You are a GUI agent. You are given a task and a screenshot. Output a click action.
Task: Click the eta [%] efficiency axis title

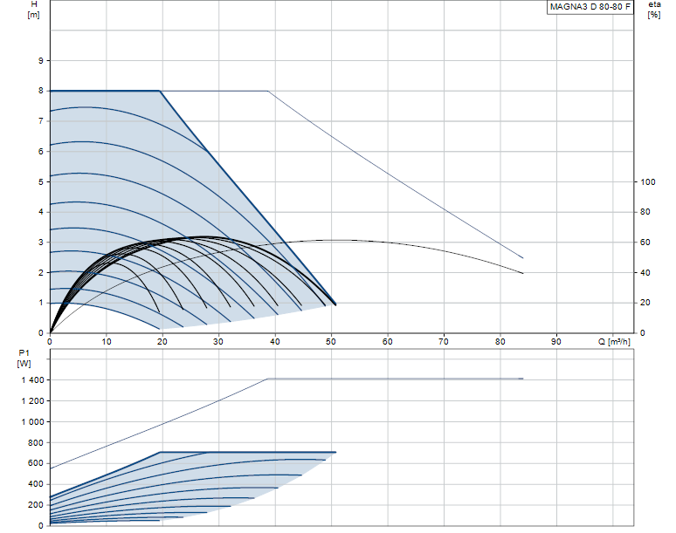[654, 10]
